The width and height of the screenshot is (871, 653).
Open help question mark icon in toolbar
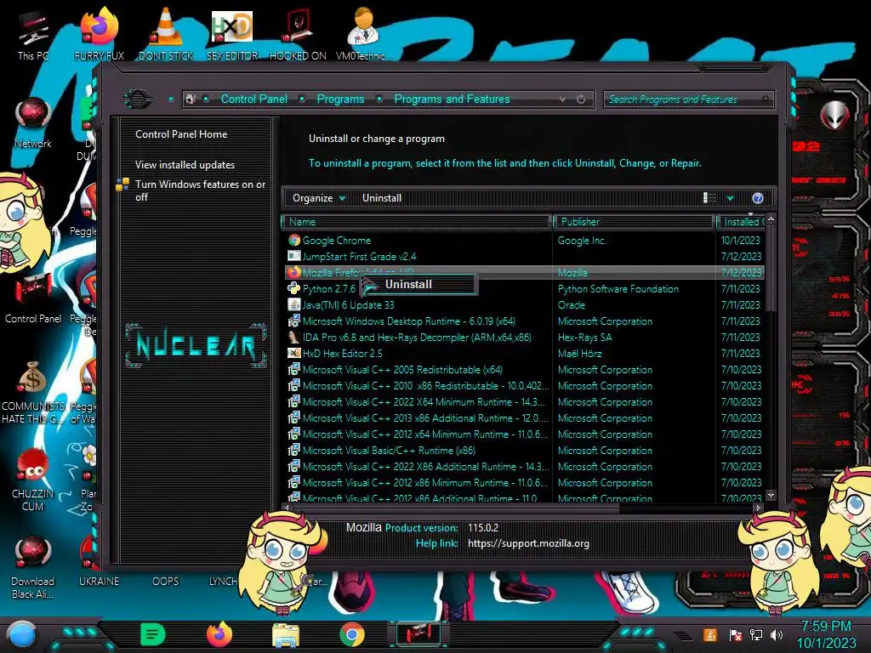coord(758,198)
